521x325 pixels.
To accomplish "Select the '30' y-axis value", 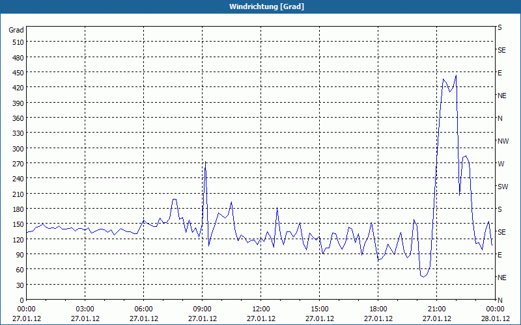I will (20, 285).
